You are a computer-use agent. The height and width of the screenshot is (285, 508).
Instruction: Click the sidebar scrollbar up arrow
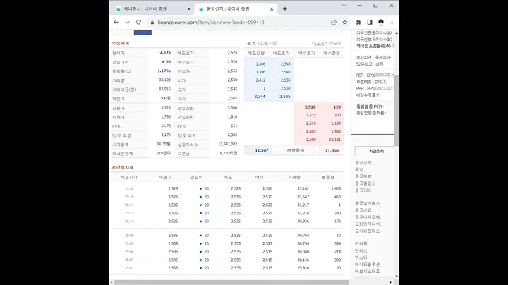pyautogui.click(x=397, y=33)
